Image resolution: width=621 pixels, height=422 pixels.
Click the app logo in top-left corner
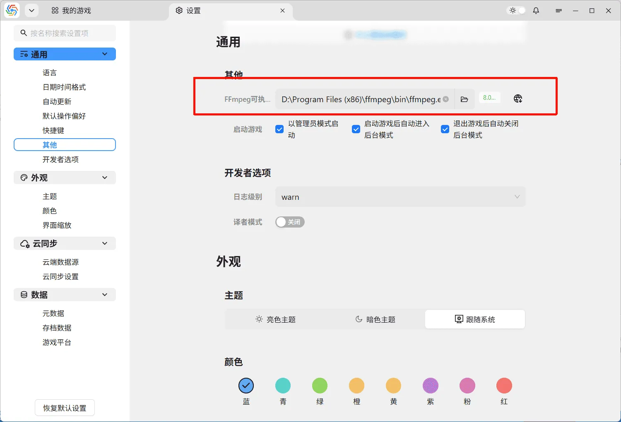(12, 11)
